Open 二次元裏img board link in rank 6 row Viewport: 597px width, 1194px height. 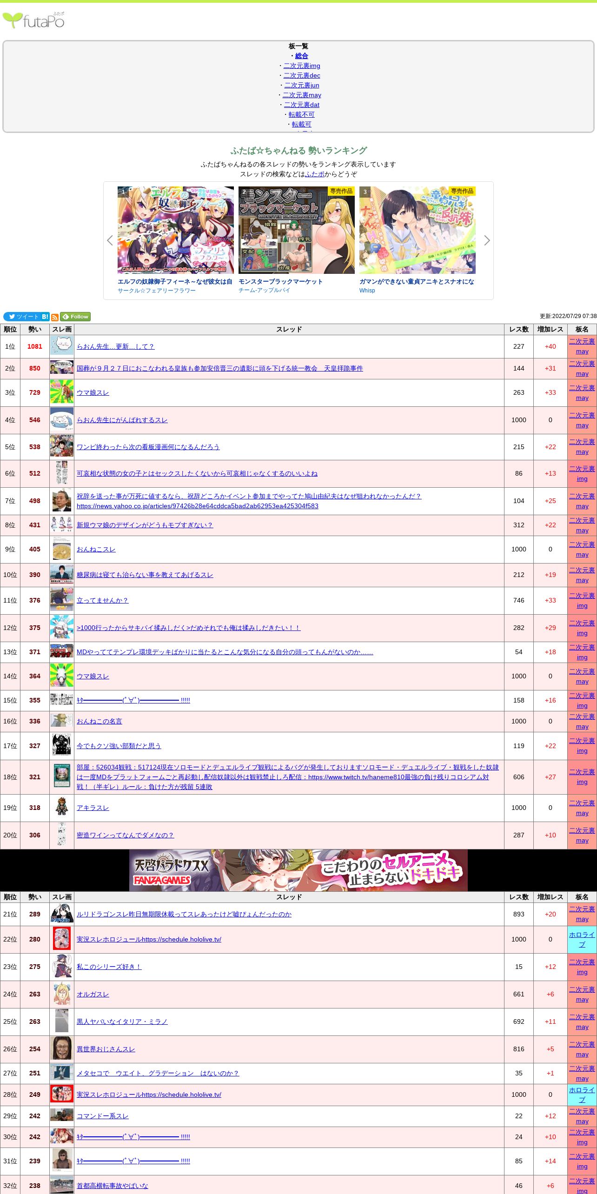pos(582,474)
